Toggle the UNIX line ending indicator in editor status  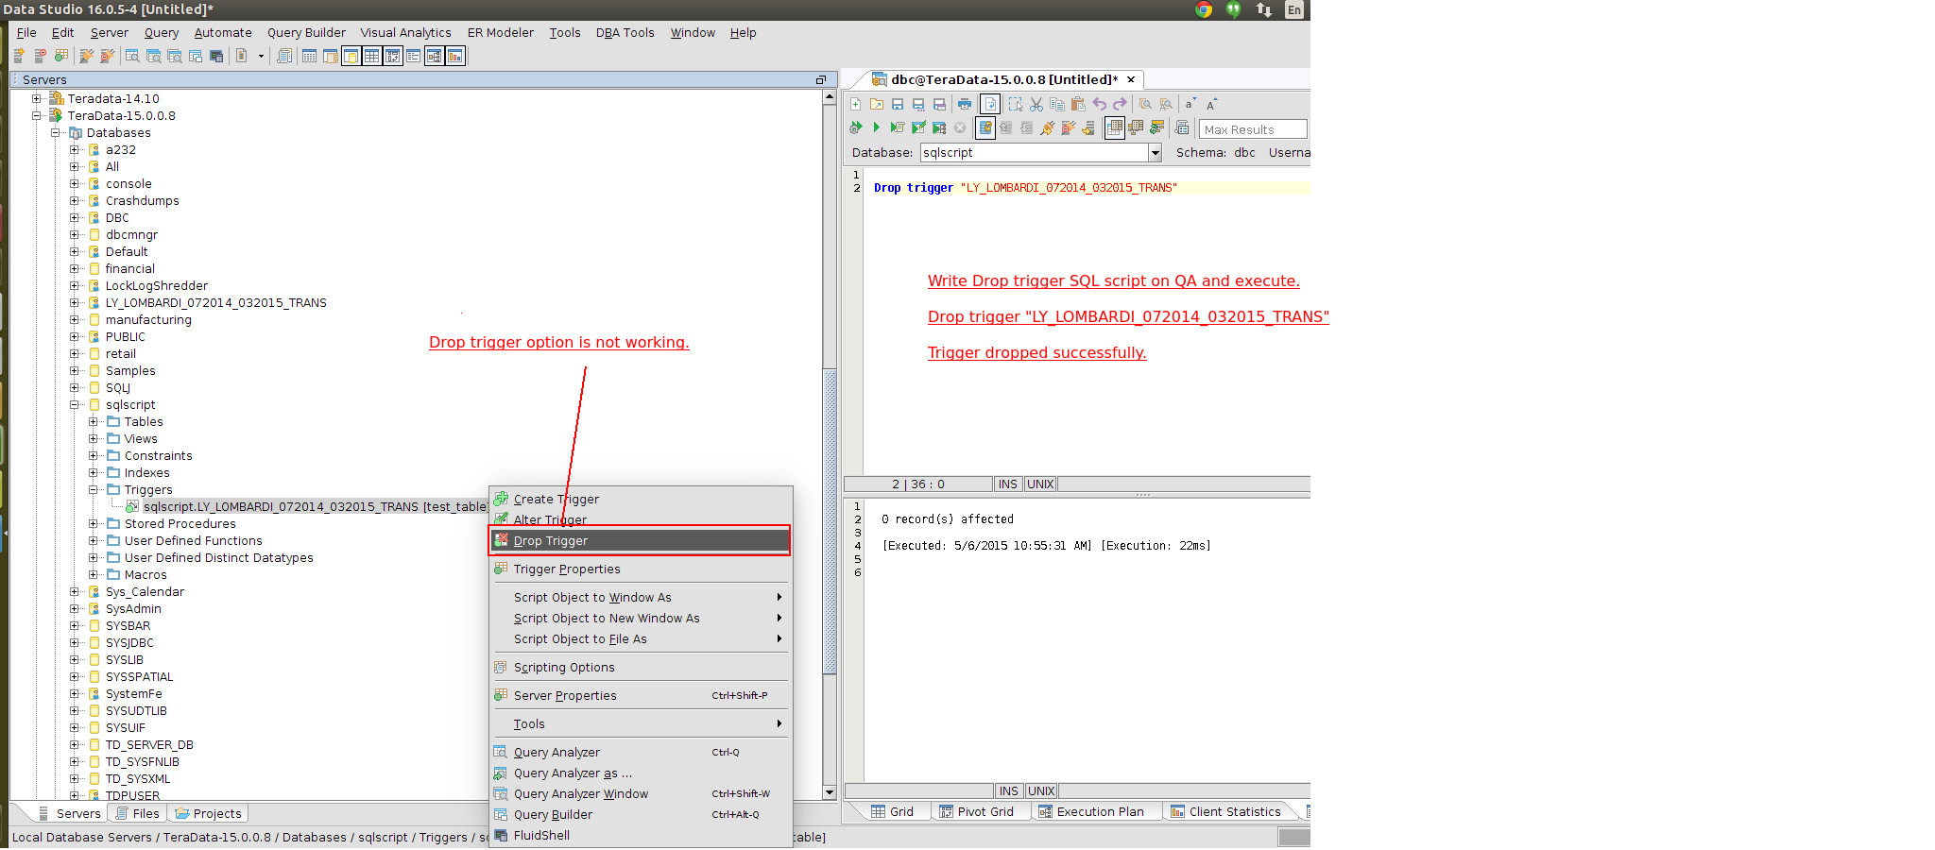pos(1040,484)
